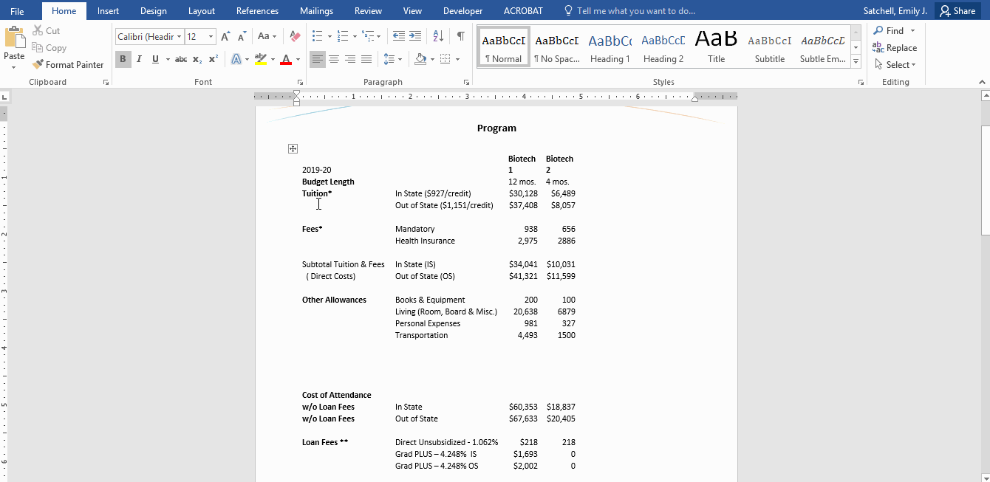
Task: Click the Share button
Action: click(958, 10)
